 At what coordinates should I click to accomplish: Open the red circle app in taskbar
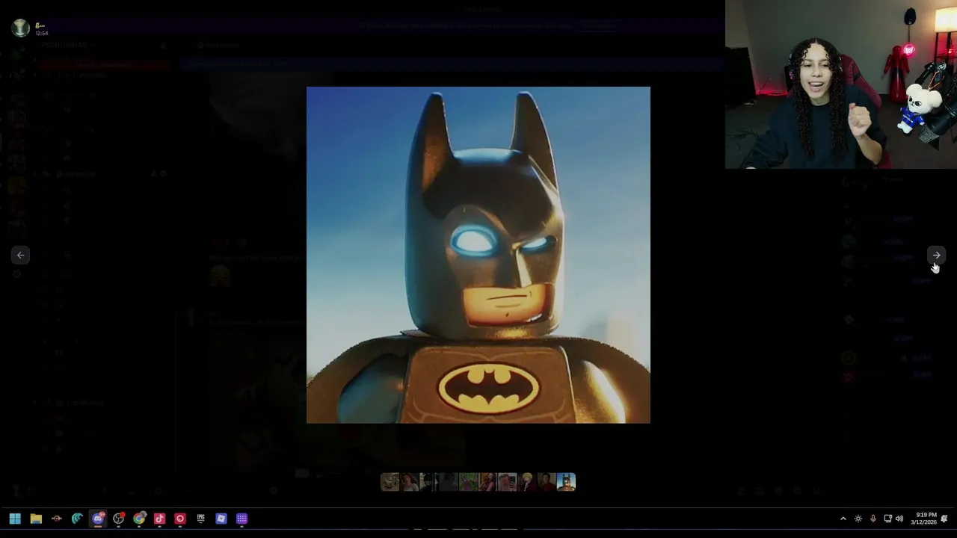point(180,519)
